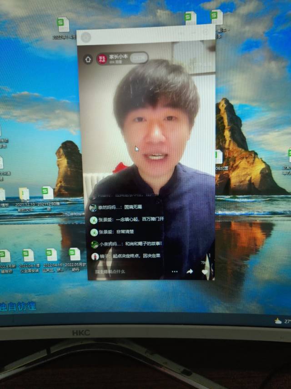This screenshot has width=291, height=389.
Task: Click the share arrow icon
Action: click(190, 271)
